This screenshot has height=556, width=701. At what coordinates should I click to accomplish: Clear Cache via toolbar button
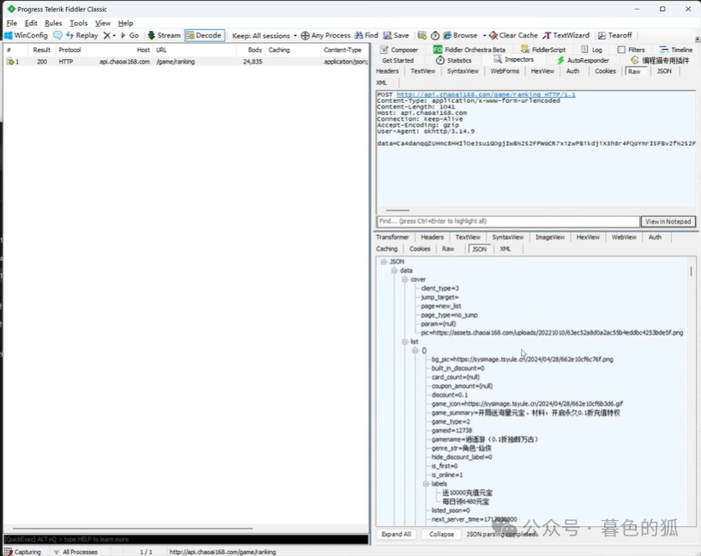point(513,35)
